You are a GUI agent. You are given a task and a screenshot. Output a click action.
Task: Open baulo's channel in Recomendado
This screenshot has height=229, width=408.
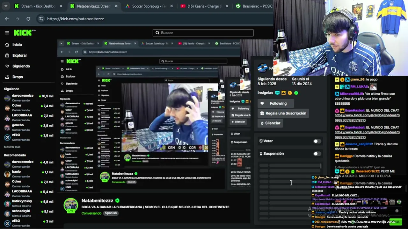pyautogui.click(x=29, y=174)
